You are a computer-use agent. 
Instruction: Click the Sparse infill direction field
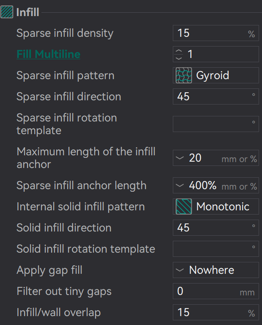click(x=209, y=96)
